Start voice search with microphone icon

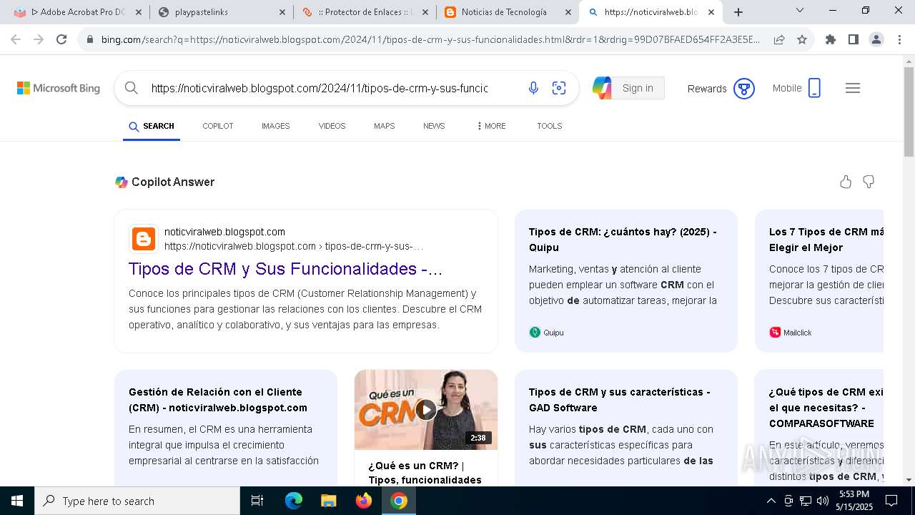pos(533,88)
